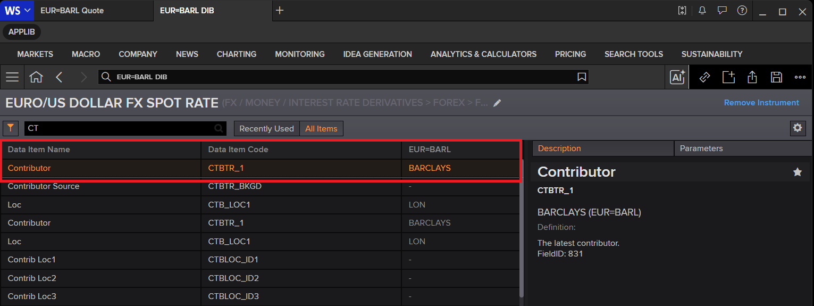The image size is (814, 306).
Task: Select All Items toggle
Action: point(321,129)
